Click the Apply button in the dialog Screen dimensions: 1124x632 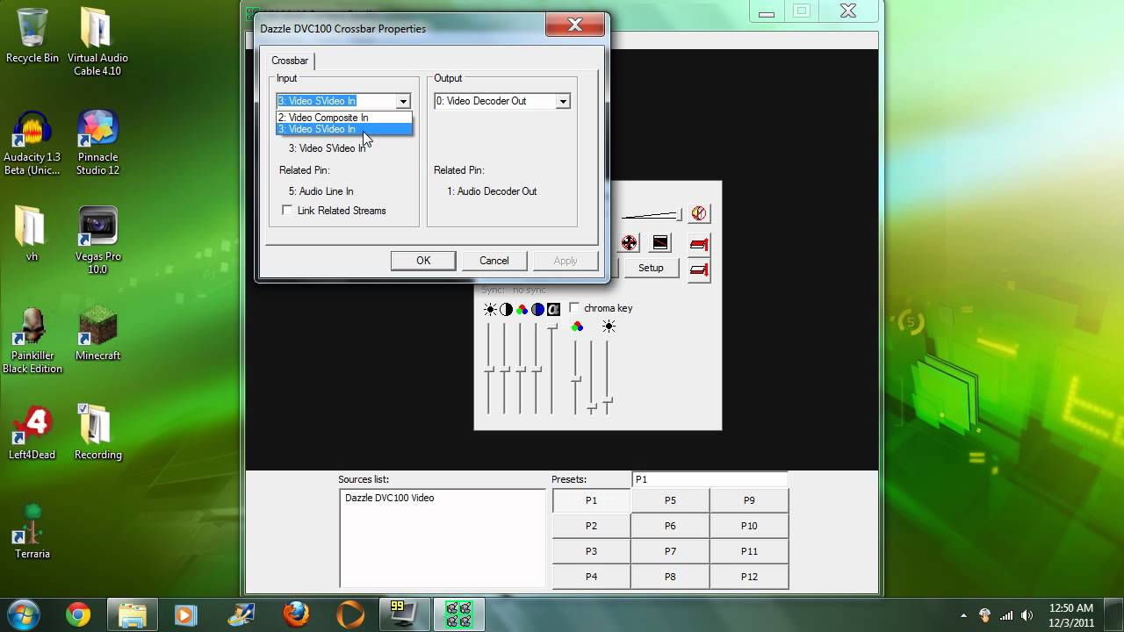click(x=566, y=261)
